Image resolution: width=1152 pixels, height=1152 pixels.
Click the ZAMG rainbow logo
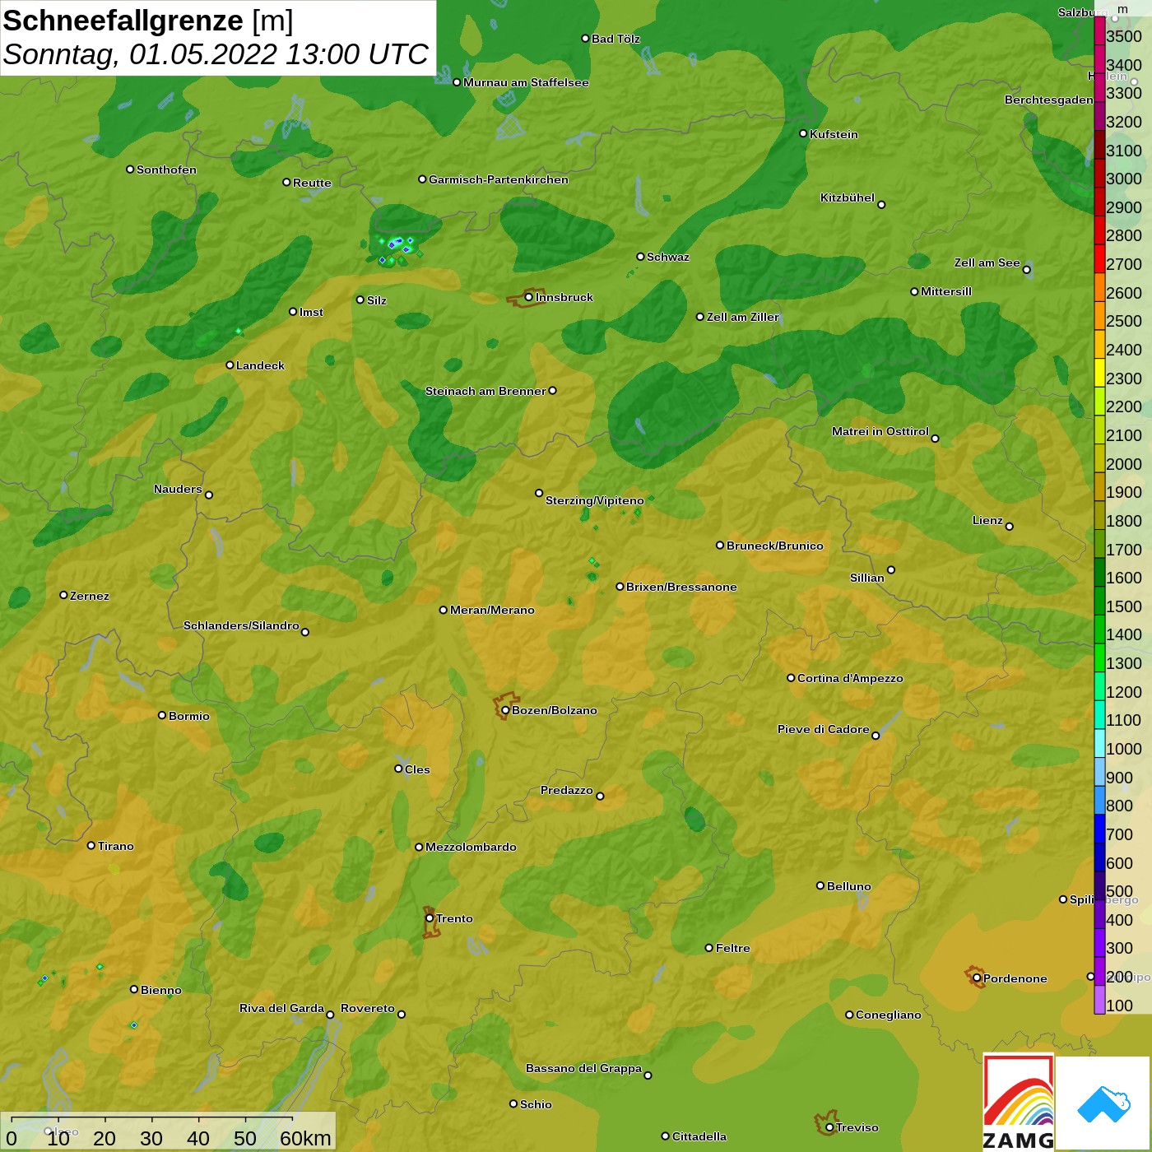click(1019, 1103)
